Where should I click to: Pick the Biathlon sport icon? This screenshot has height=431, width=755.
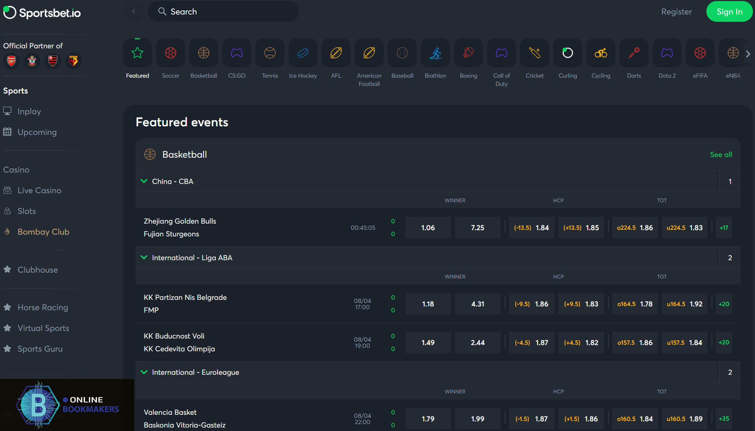tap(435, 53)
